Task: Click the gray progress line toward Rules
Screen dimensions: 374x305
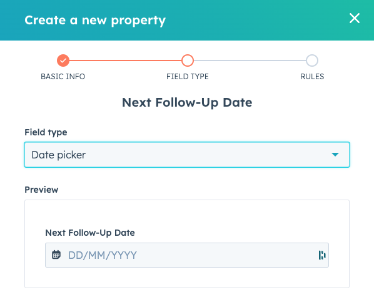Action: tap(250, 61)
